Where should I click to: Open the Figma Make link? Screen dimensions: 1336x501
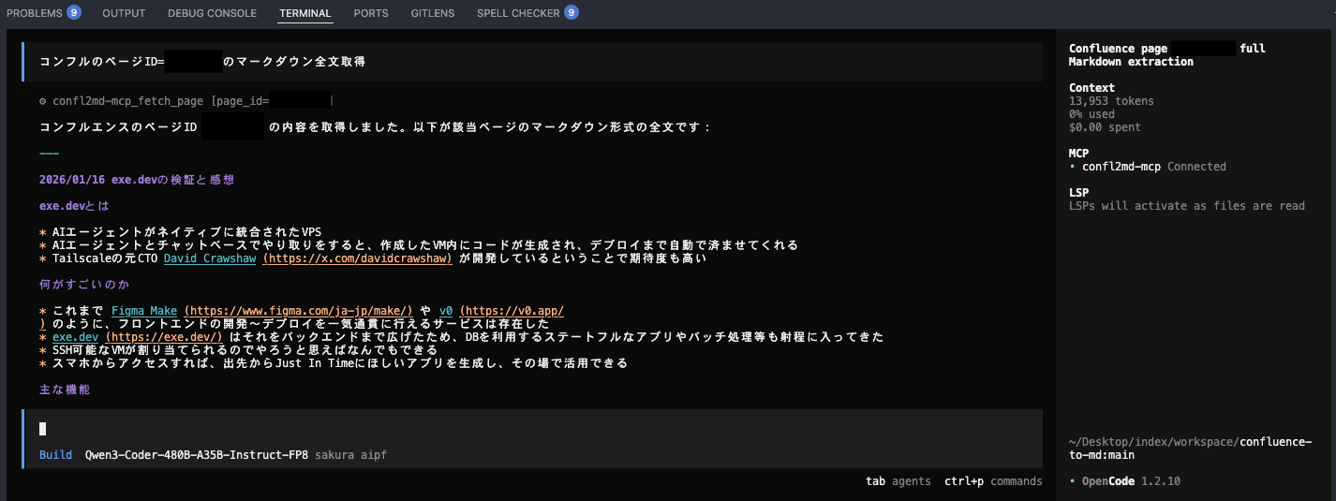point(144,310)
